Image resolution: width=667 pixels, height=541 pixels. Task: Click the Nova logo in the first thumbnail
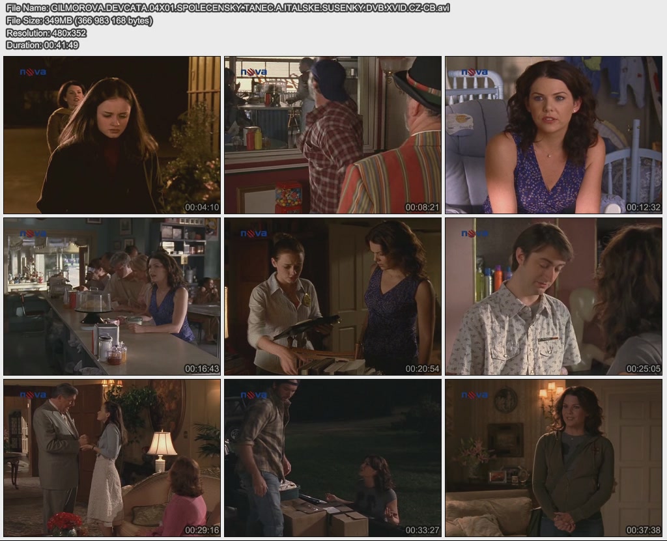pos(33,72)
